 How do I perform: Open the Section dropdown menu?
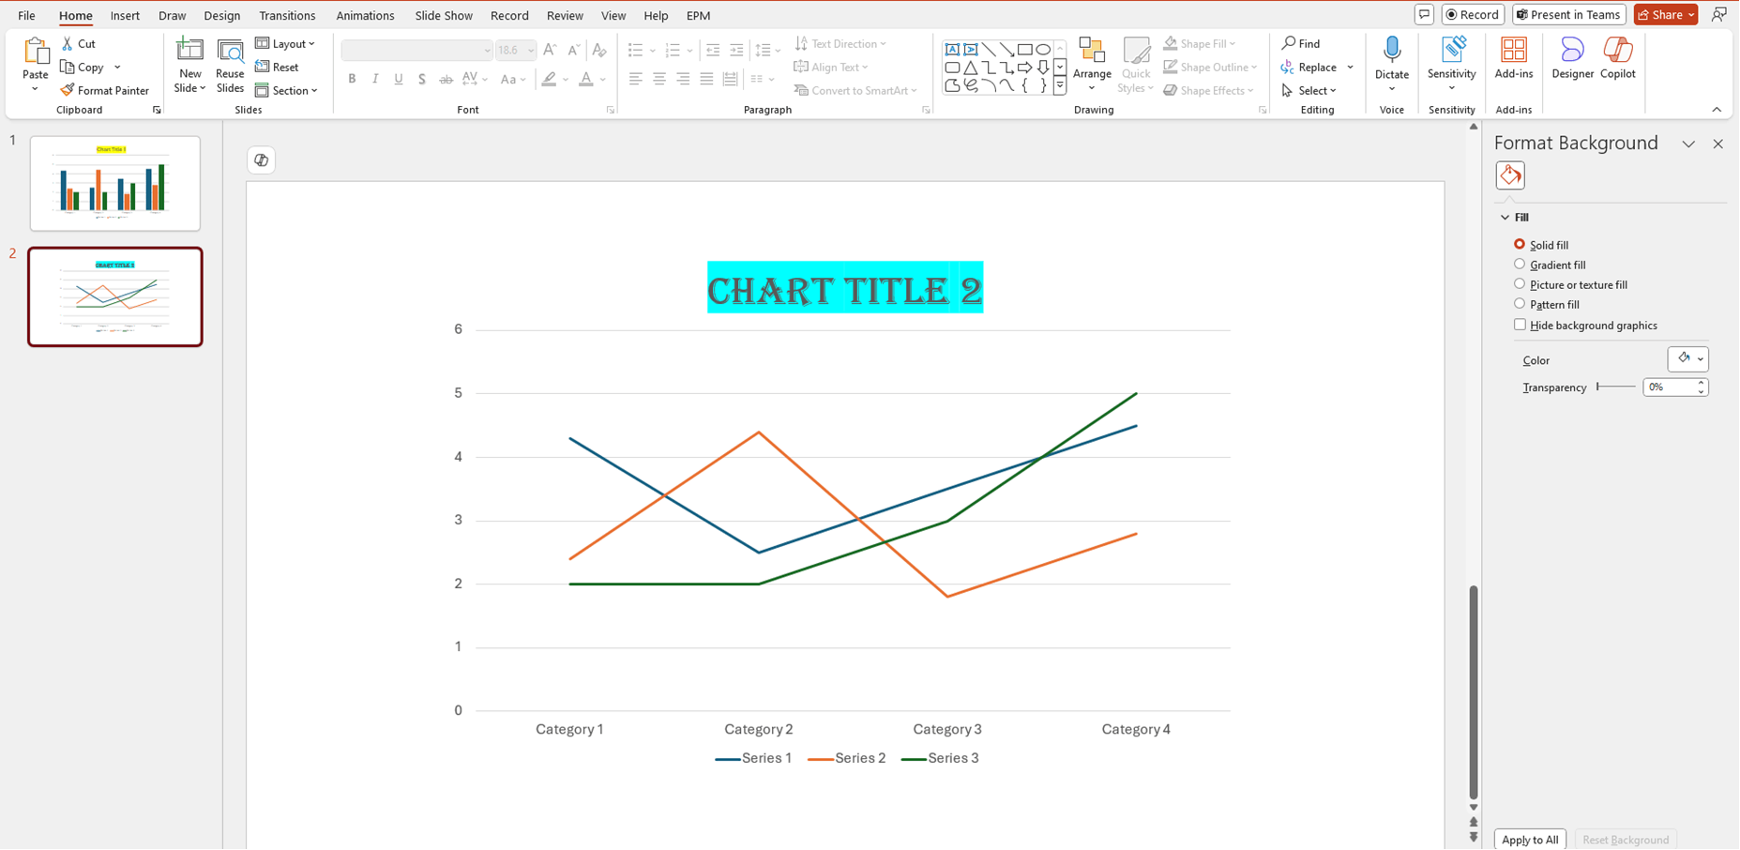[286, 90]
